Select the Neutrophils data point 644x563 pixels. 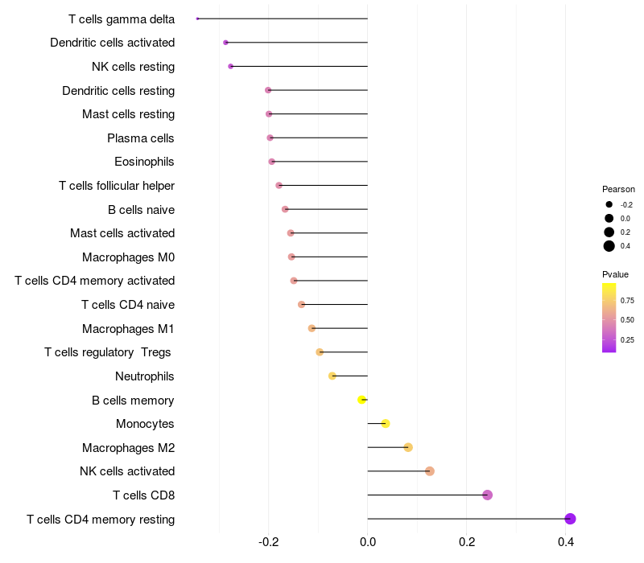[x=332, y=376]
